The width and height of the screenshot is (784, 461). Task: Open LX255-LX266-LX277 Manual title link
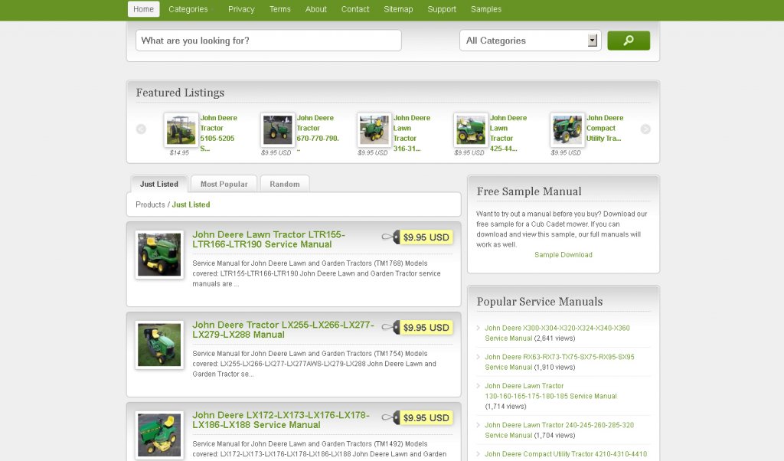(283, 329)
